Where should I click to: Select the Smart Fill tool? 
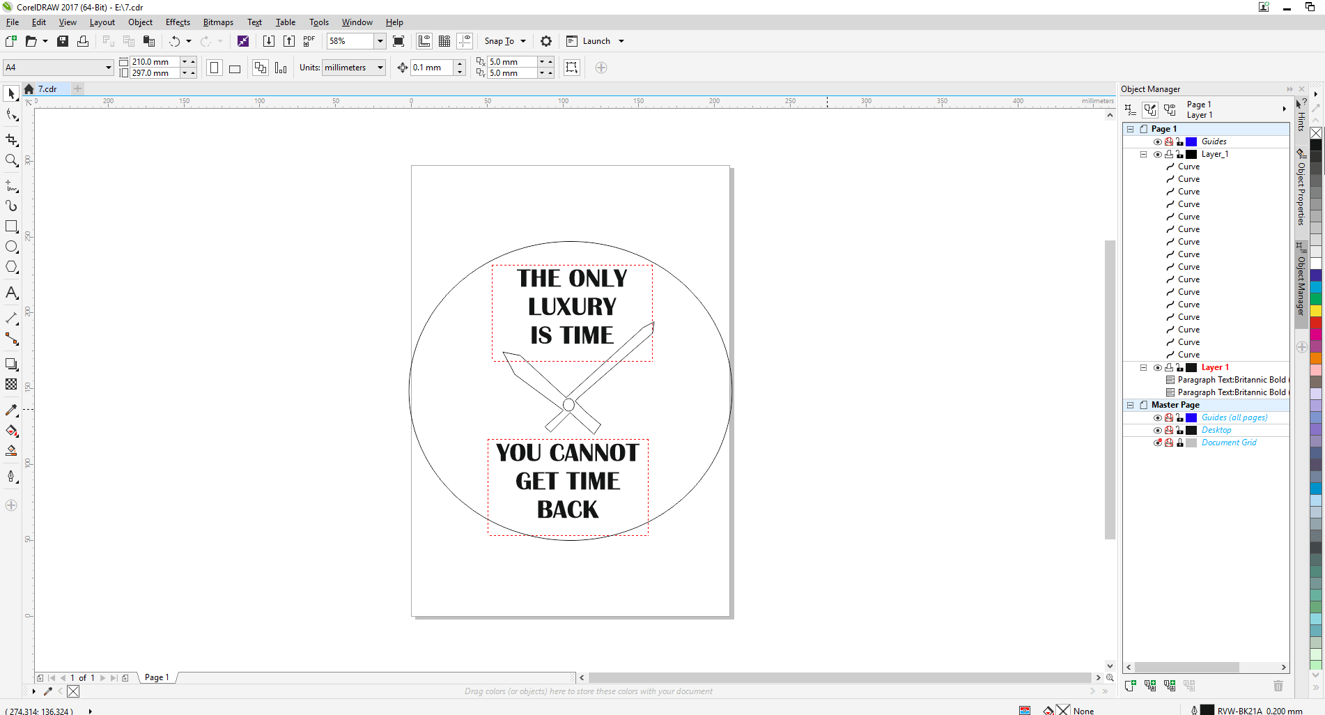[x=11, y=451]
